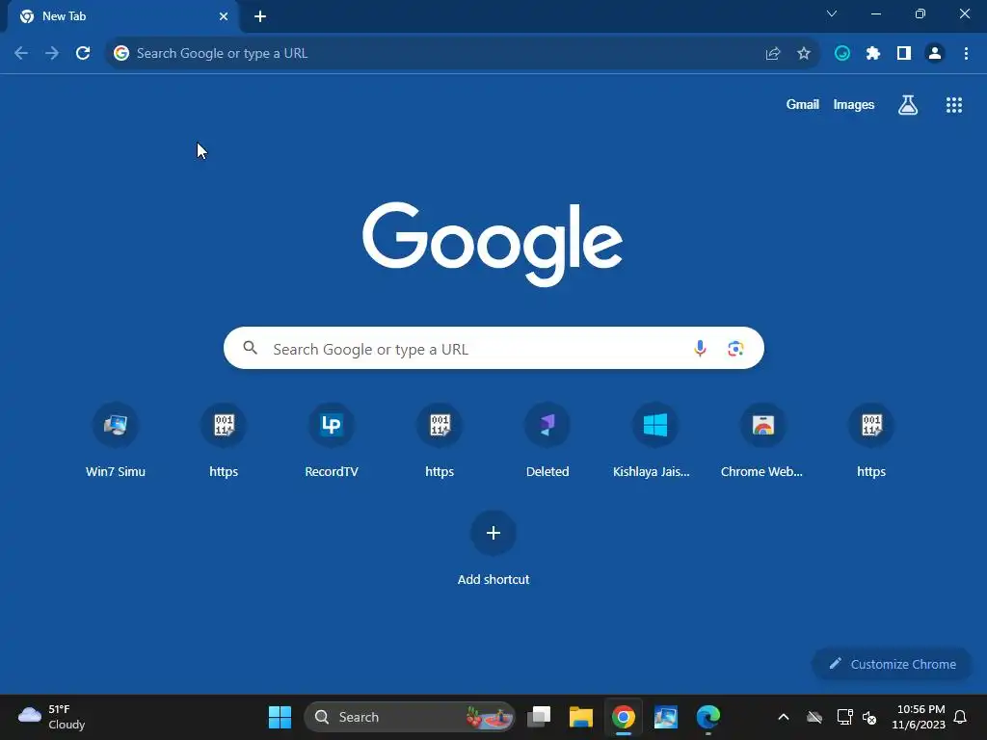The width and height of the screenshot is (987, 740).
Task: Bookmark this tab with the star
Action: pyautogui.click(x=804, y=54)
